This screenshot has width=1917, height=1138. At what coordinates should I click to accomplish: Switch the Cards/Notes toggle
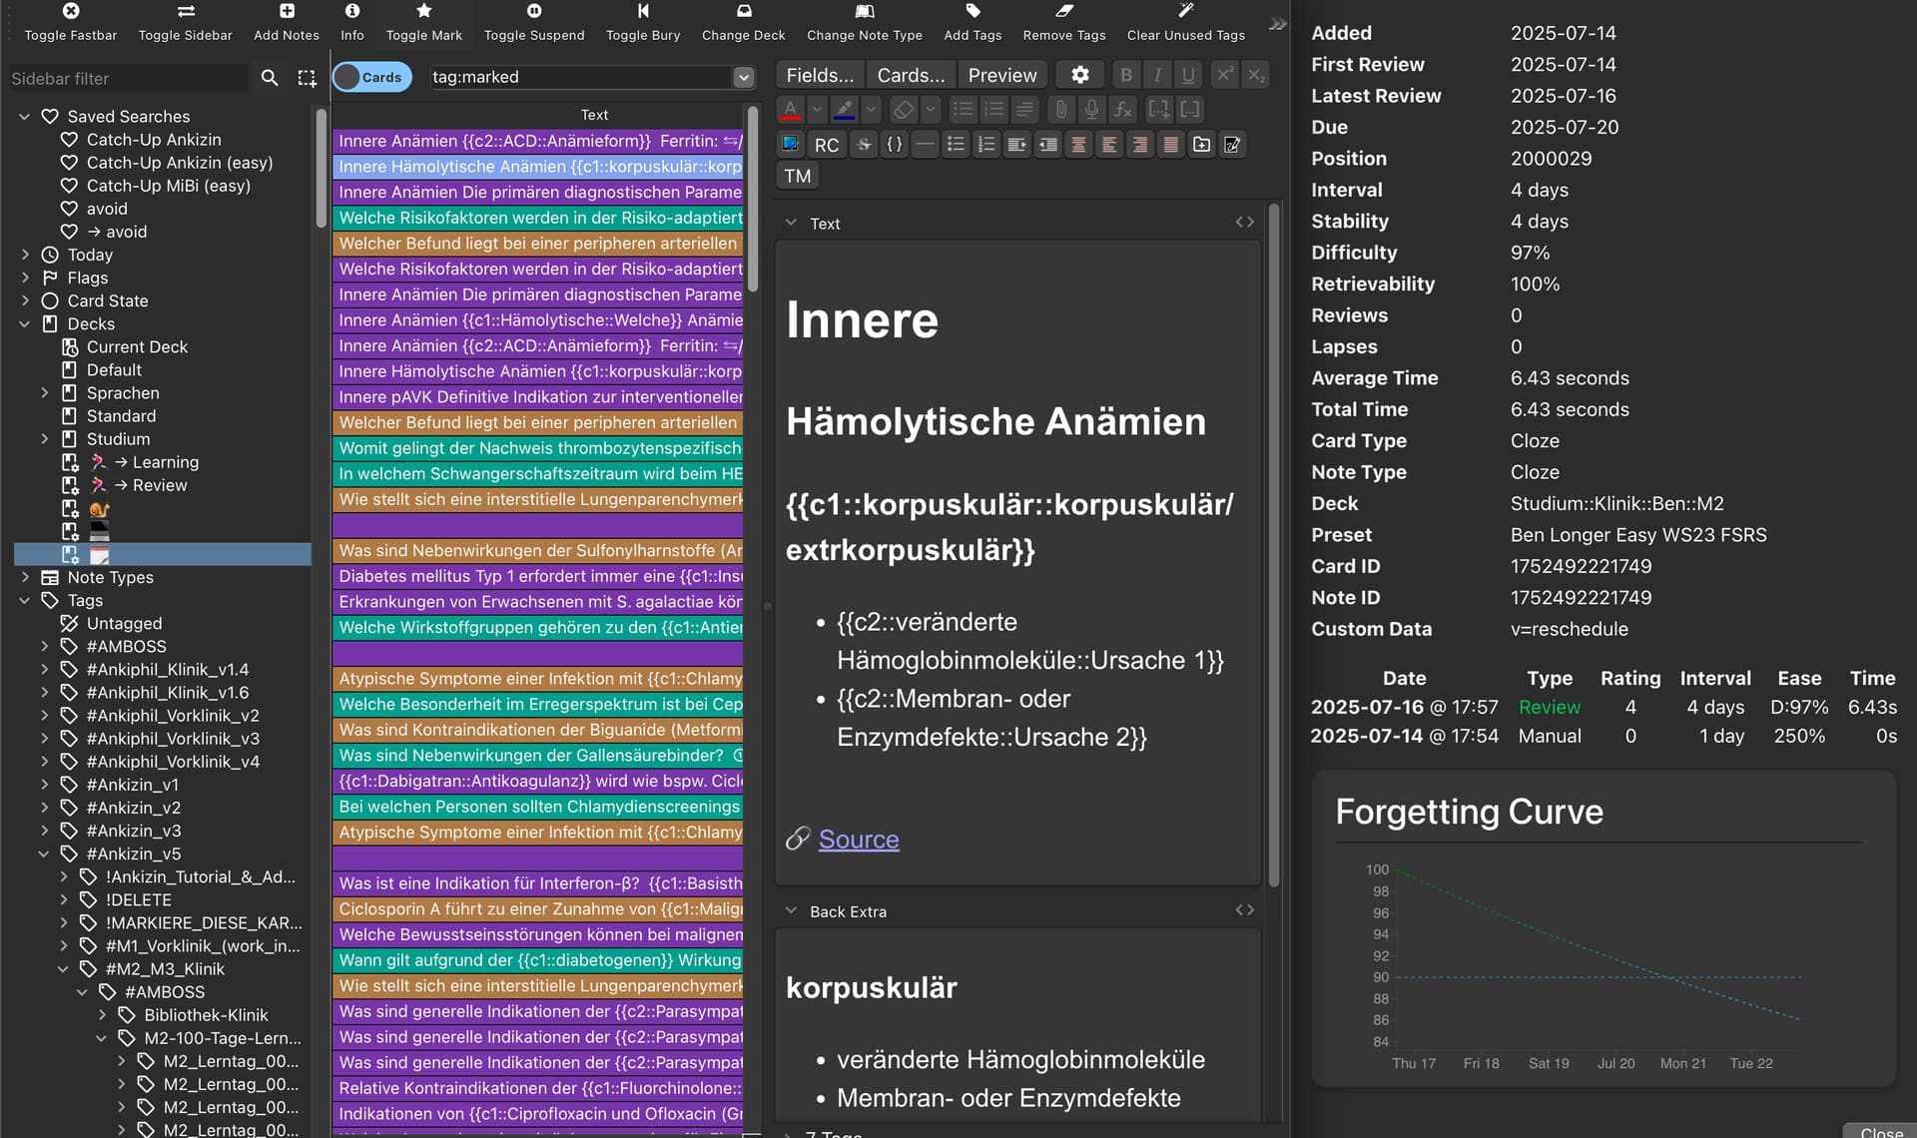tap(372, 77)
